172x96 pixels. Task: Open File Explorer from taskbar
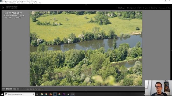(42, 94)
